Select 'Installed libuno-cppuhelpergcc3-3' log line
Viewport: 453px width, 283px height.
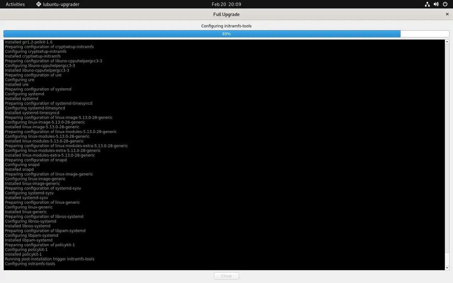click(37, 70)
